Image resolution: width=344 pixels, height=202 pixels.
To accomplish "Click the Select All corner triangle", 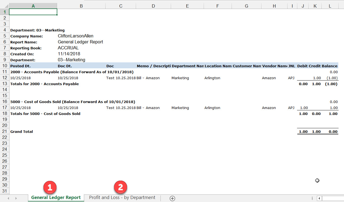I will [4, 6].
